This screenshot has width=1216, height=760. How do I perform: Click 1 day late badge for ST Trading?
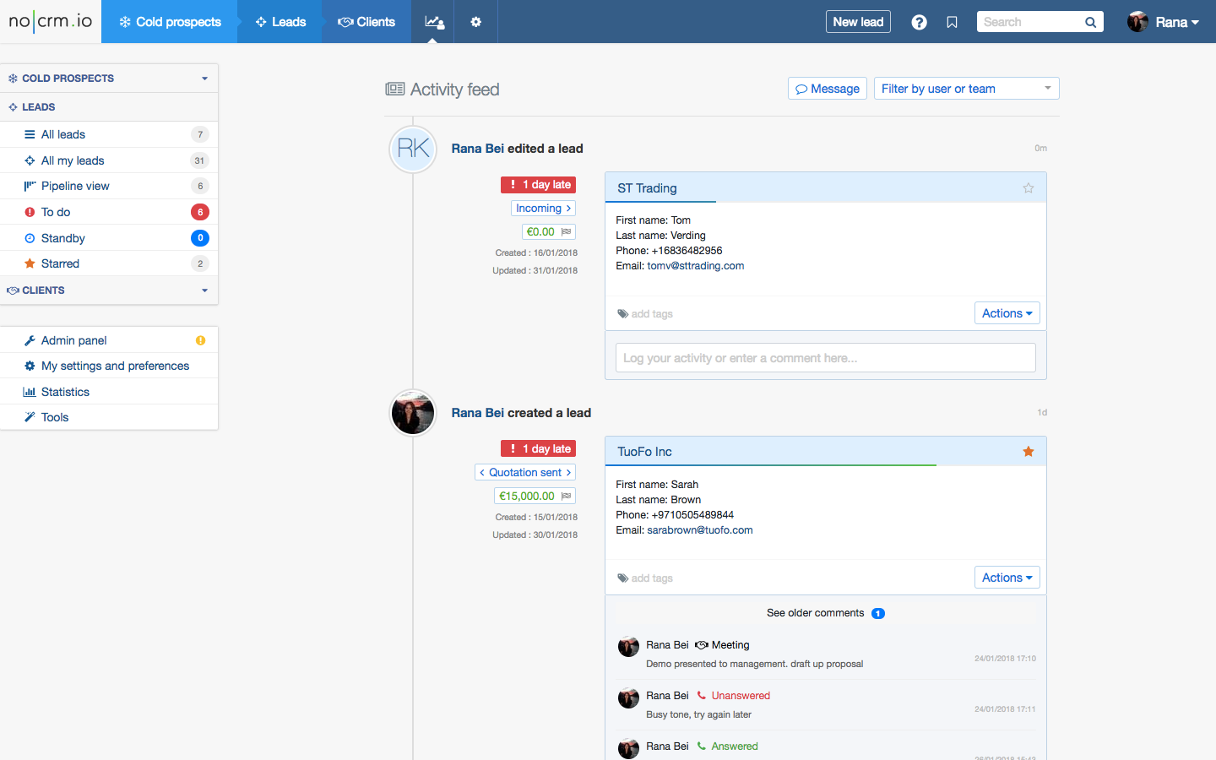click(x=538, y=185)
